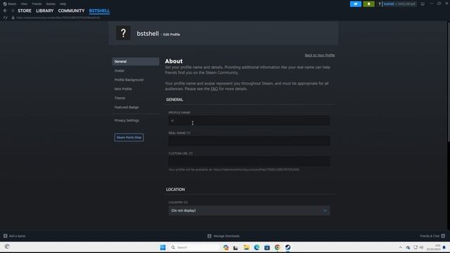Open the Games menu
The height and width of the screenshot is (253, 450).
click(x=51, y=4)
